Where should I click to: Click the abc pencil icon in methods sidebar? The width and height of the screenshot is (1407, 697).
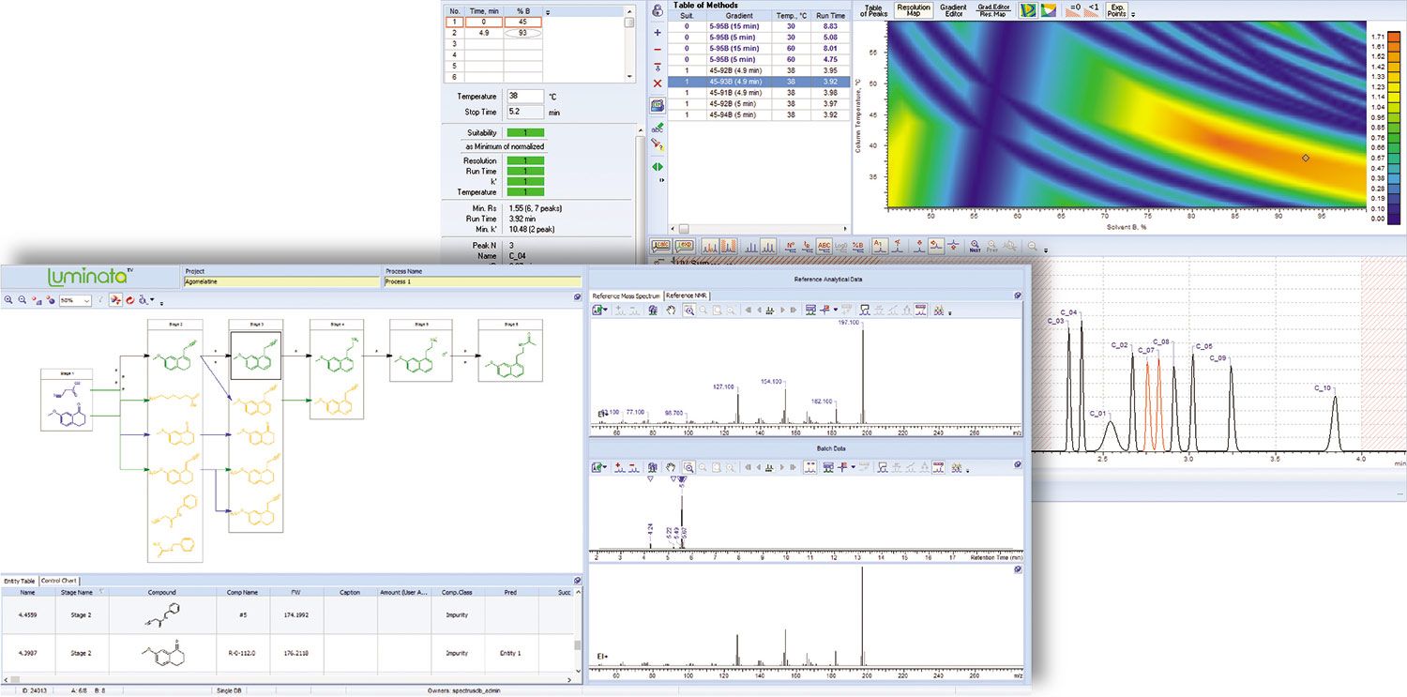[658, 127]
